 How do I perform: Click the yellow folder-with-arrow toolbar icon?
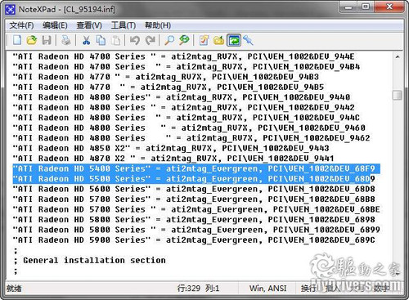[x=218, y=40]
